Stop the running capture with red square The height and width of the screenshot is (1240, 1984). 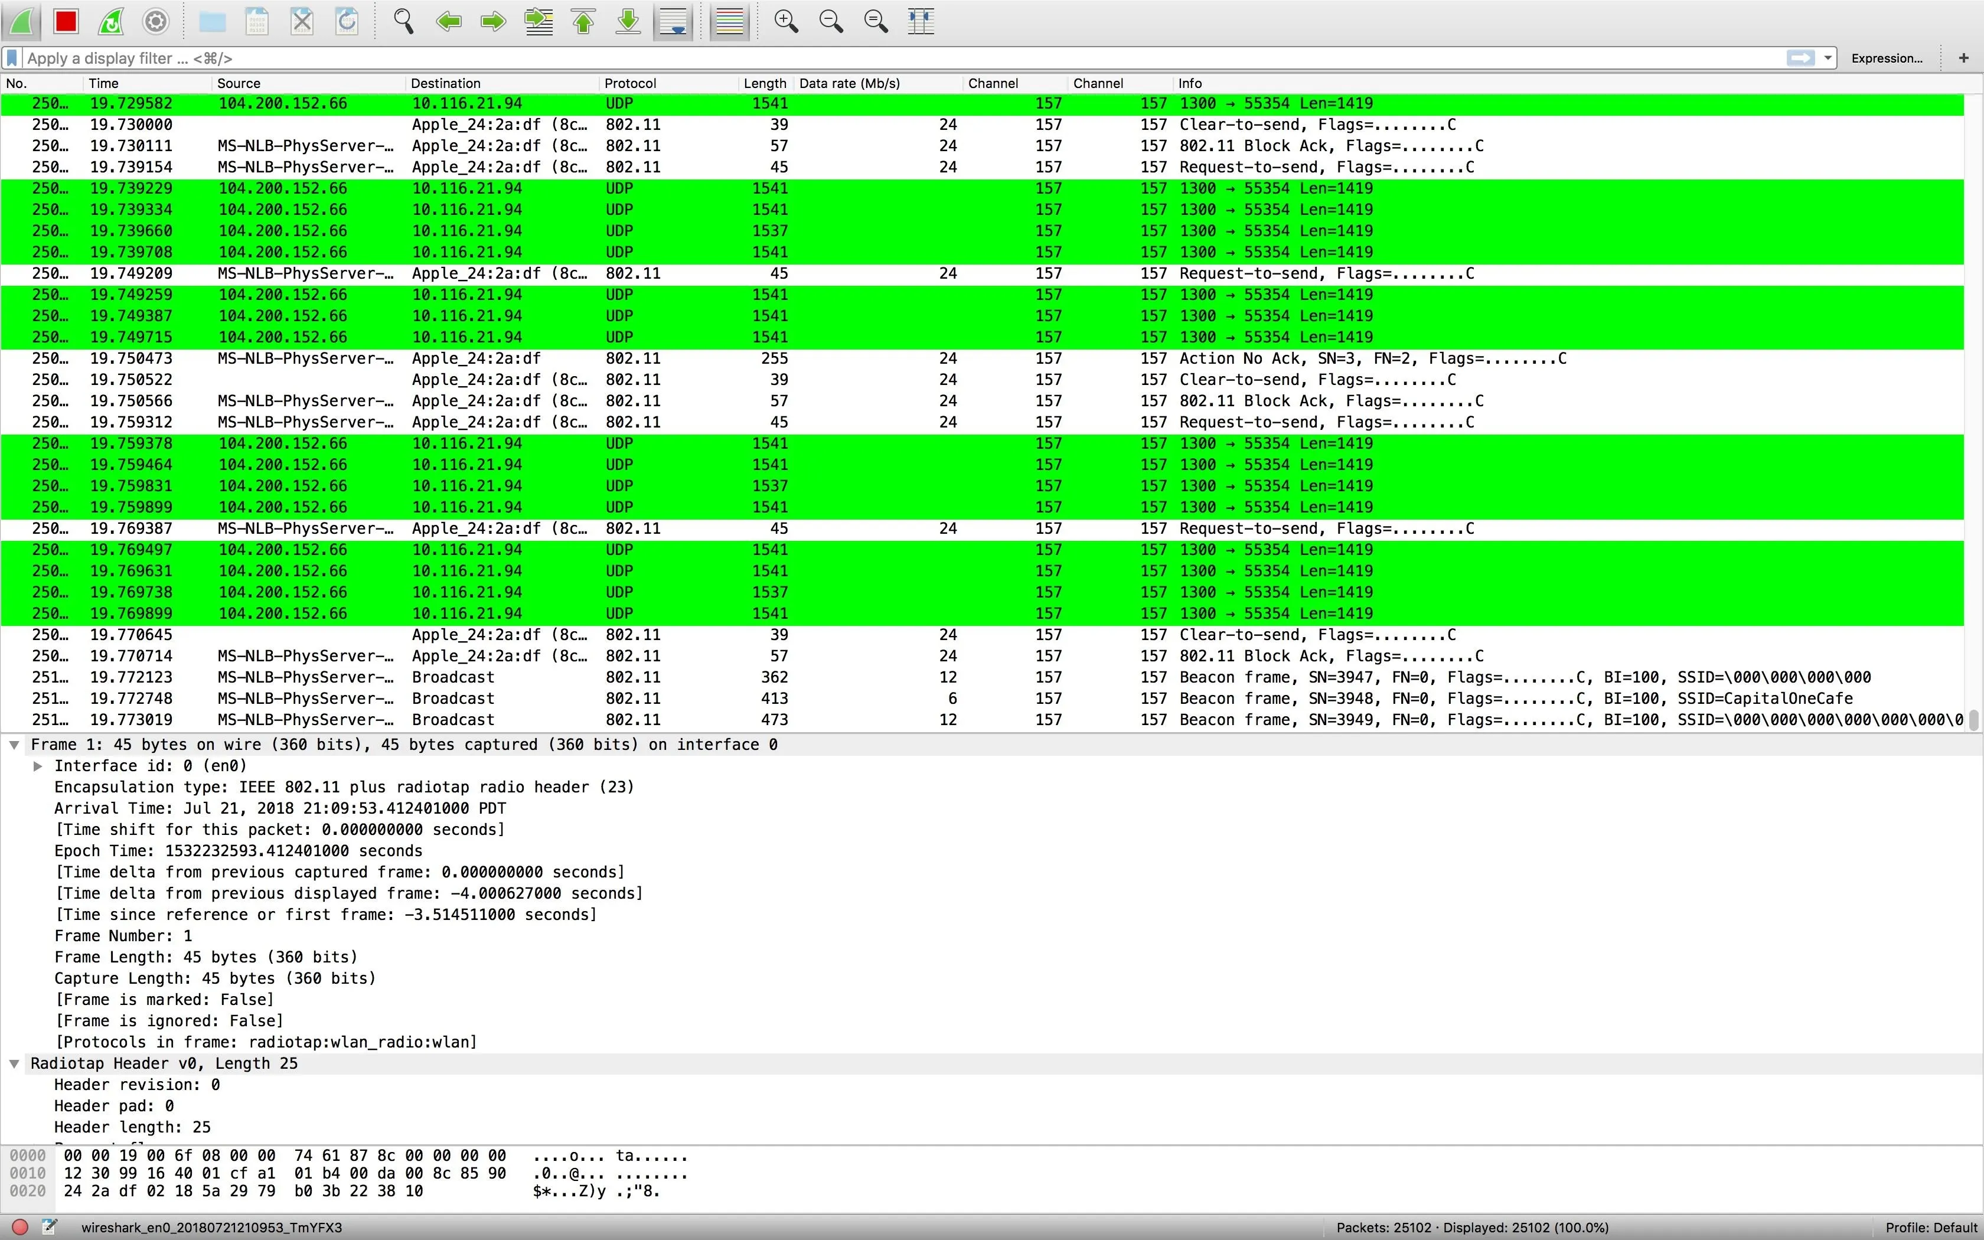pyautogui.click(x=66, y=21)
